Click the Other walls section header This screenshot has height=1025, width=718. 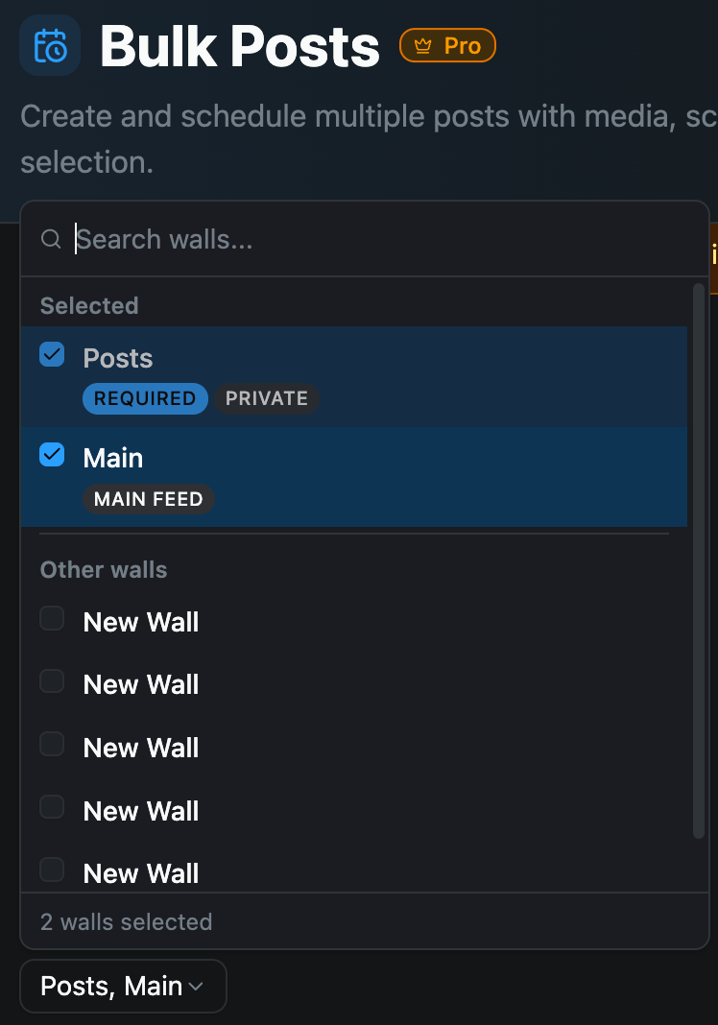coord(103,569)
